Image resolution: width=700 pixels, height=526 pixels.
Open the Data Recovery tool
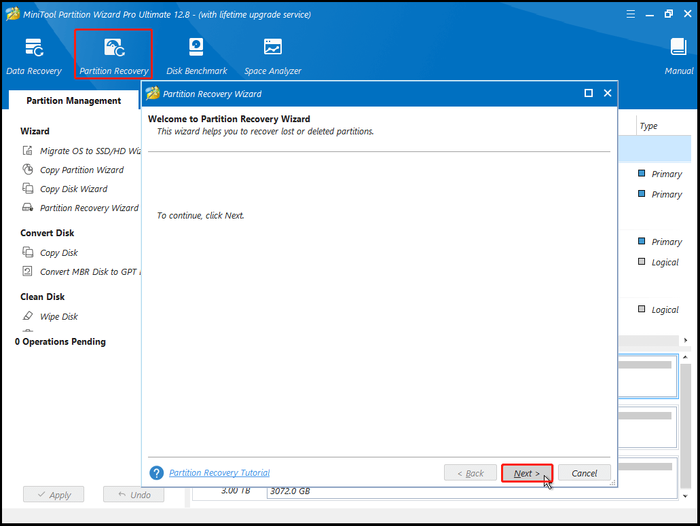click(x=34, y=56)
